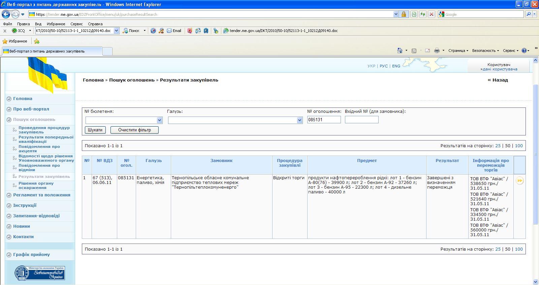Click the add-to-favorites star with arrow icon
This screenshot has height=285, width=539.
pyautogui.click(x=37, y=41)
